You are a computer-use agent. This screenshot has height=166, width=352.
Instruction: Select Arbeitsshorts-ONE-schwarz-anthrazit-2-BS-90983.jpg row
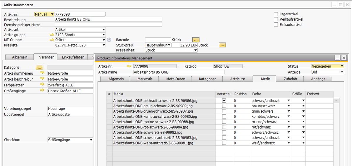164,138
